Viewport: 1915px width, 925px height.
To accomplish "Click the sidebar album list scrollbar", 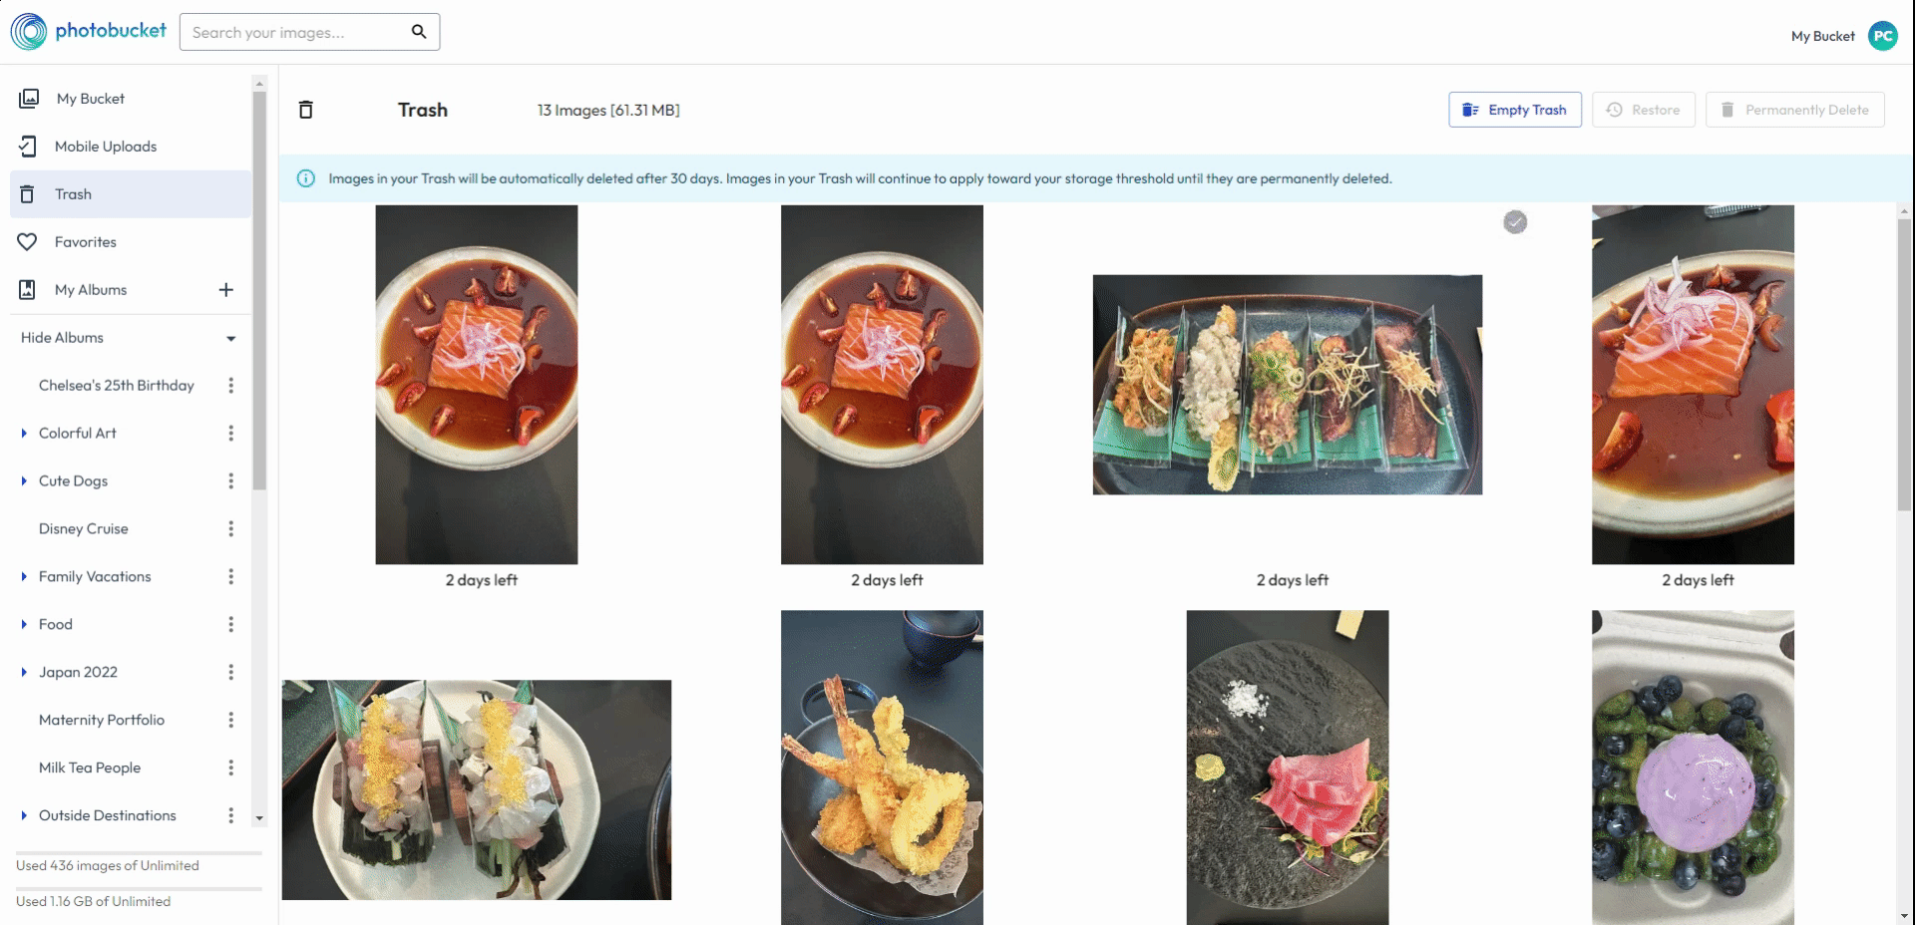I will 259,290.
